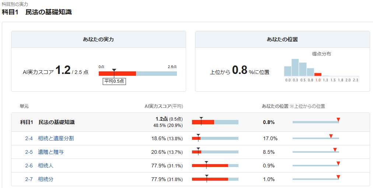The height and width of the screenshot is (188, 373).
Task: Click the 平均0.5点 label box
Action: pyautogui.click(x=114, y=81)
